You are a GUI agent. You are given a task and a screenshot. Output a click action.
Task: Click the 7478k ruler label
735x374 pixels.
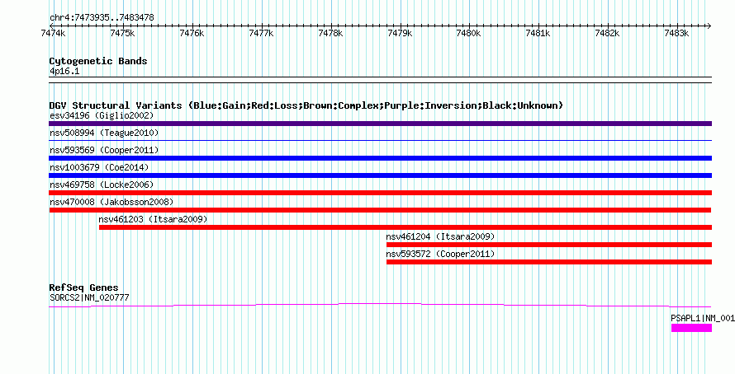click(x=330, y=33)
